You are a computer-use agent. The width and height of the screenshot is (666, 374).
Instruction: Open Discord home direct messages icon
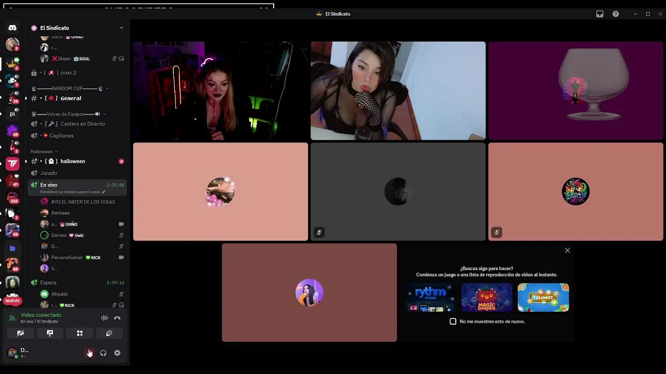12,28
